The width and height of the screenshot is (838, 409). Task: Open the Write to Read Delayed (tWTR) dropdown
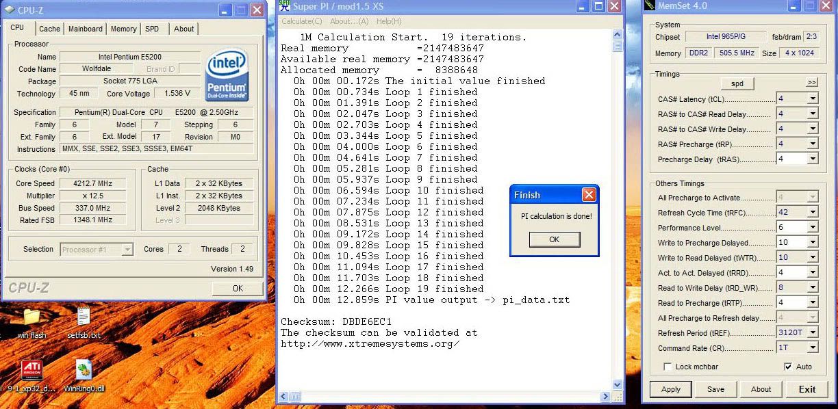pos(813,258)
